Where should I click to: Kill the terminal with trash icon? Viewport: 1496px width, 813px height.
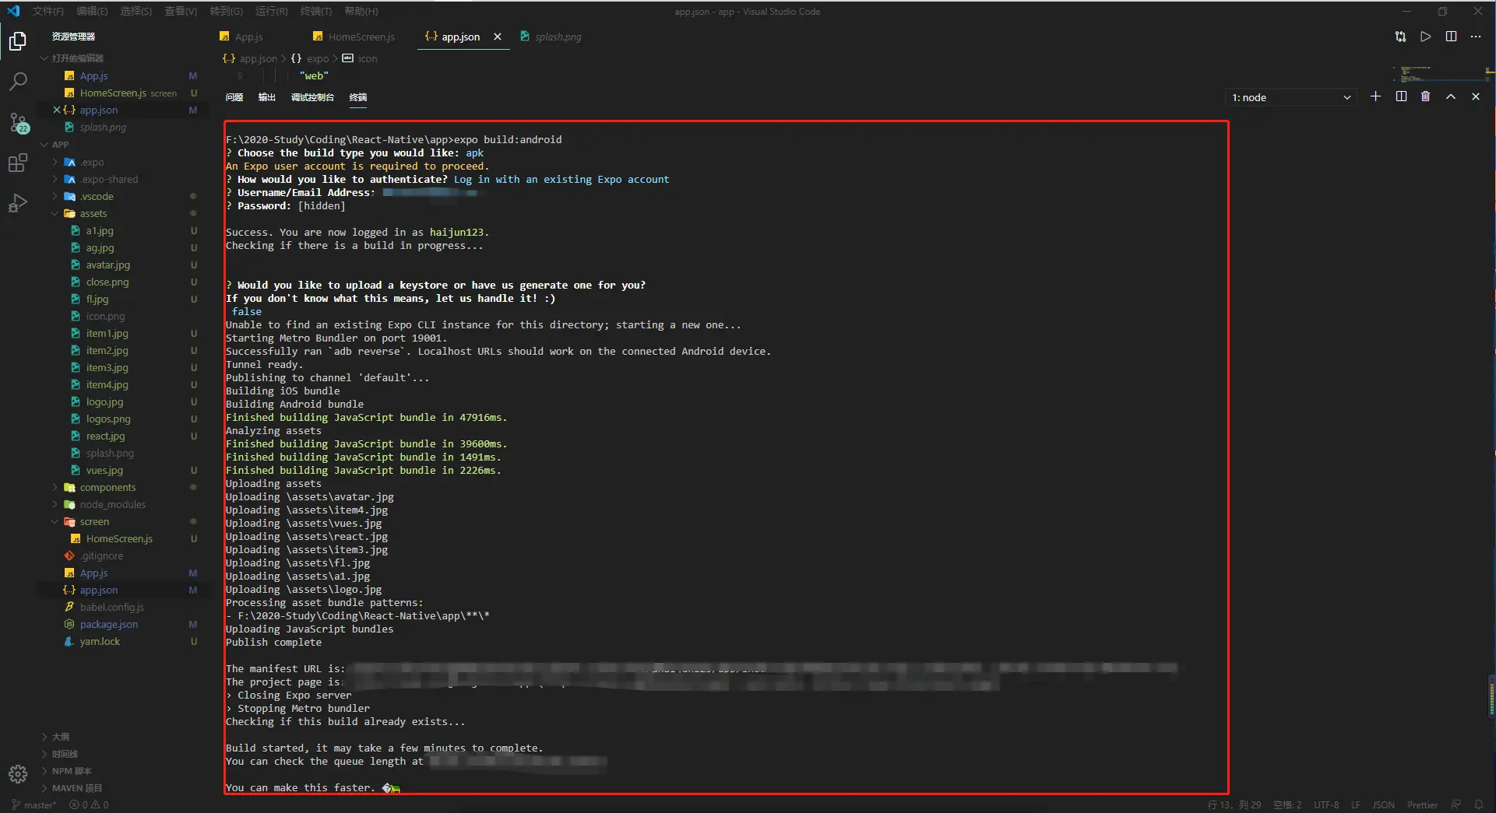pyautogui.click(x=1425, y=96)
